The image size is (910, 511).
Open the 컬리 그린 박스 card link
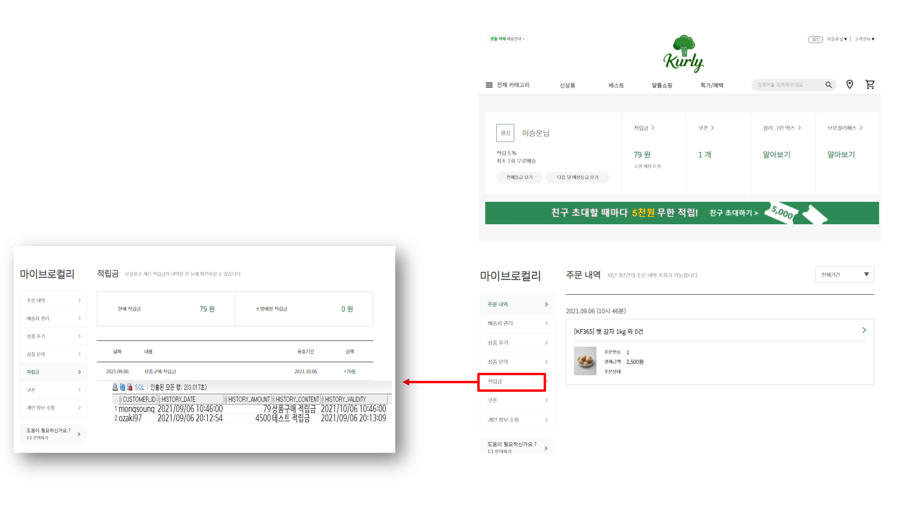782,128
